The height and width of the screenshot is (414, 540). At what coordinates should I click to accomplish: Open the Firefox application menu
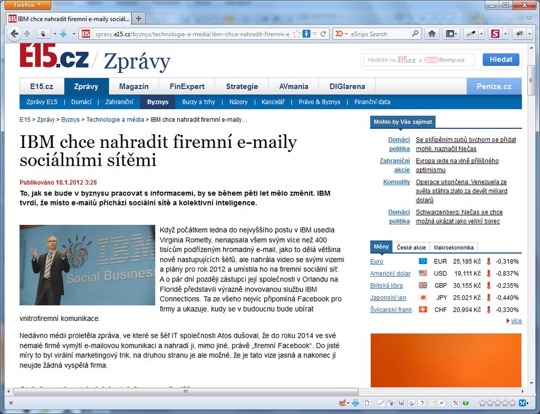[x=28, y=5]
